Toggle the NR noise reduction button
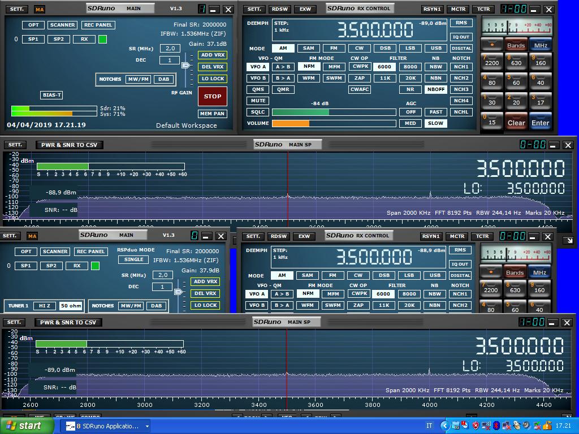 coord(411,89)
